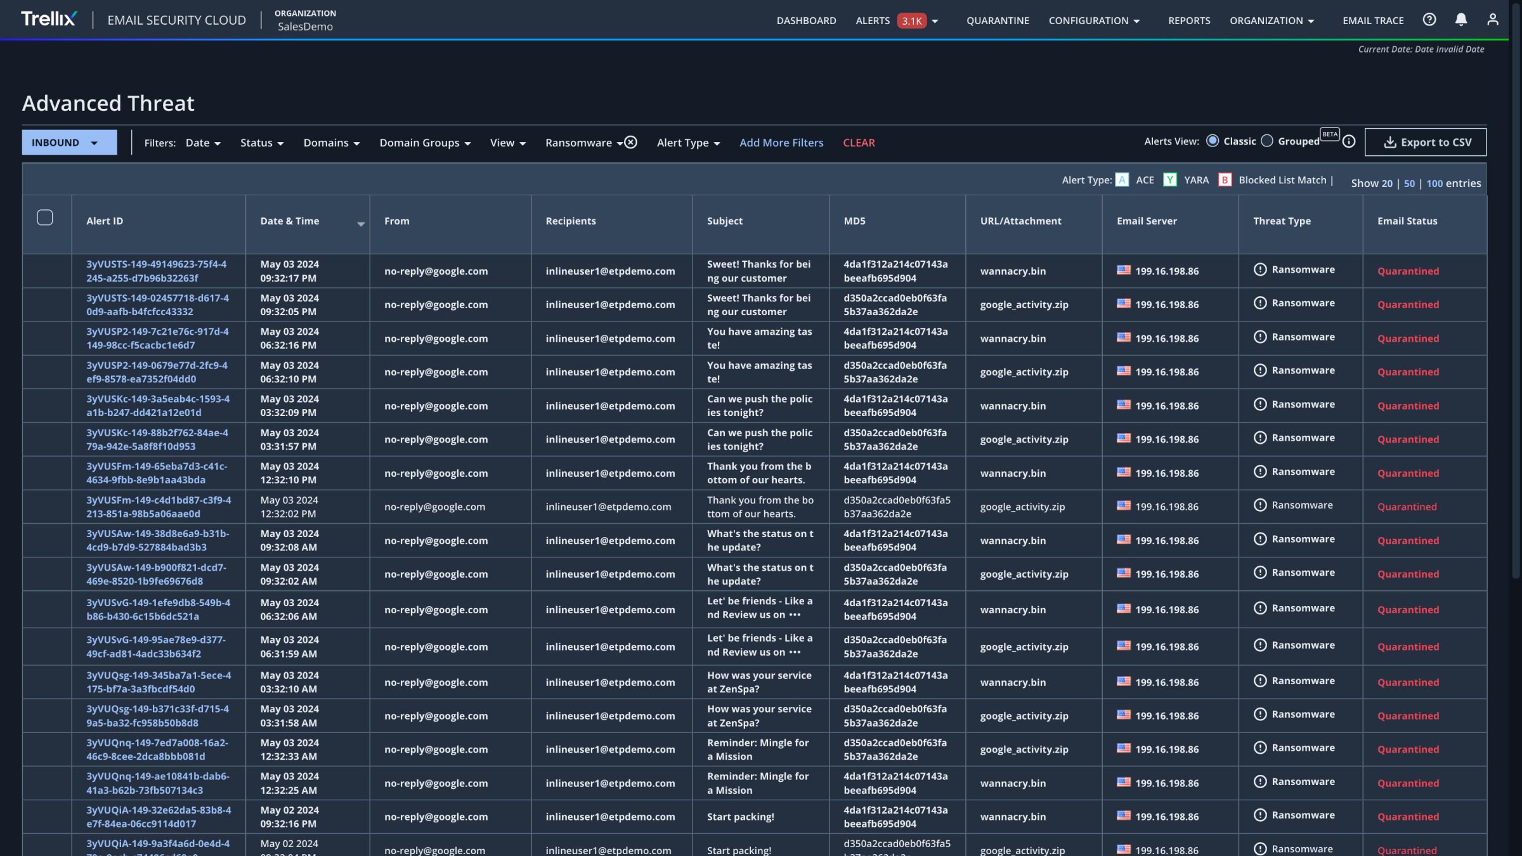
Task: Click the ransomware threat icon in the 12:32:25 AM row
Action: (x=1260, y=782)
